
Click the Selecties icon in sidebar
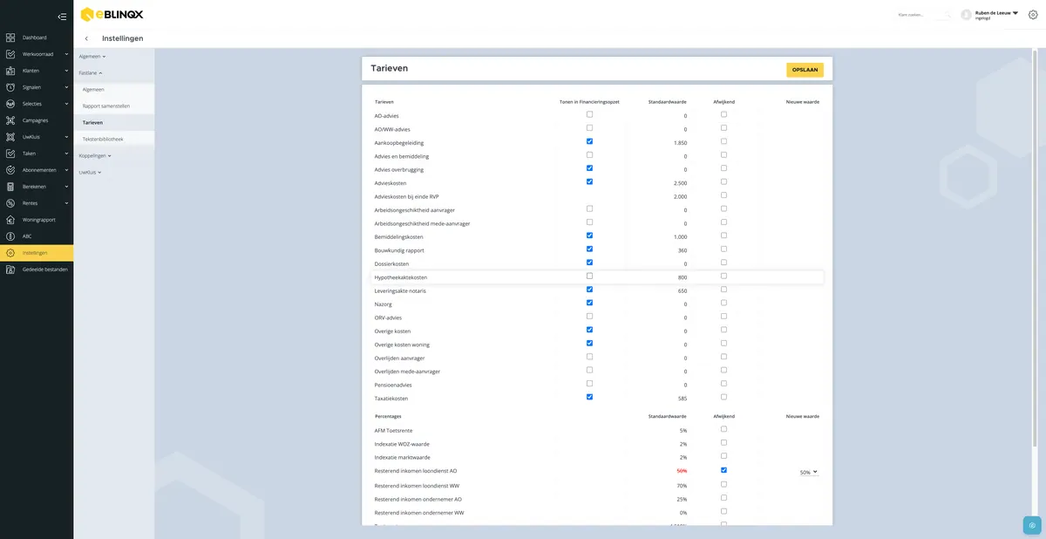click(10, 104)
